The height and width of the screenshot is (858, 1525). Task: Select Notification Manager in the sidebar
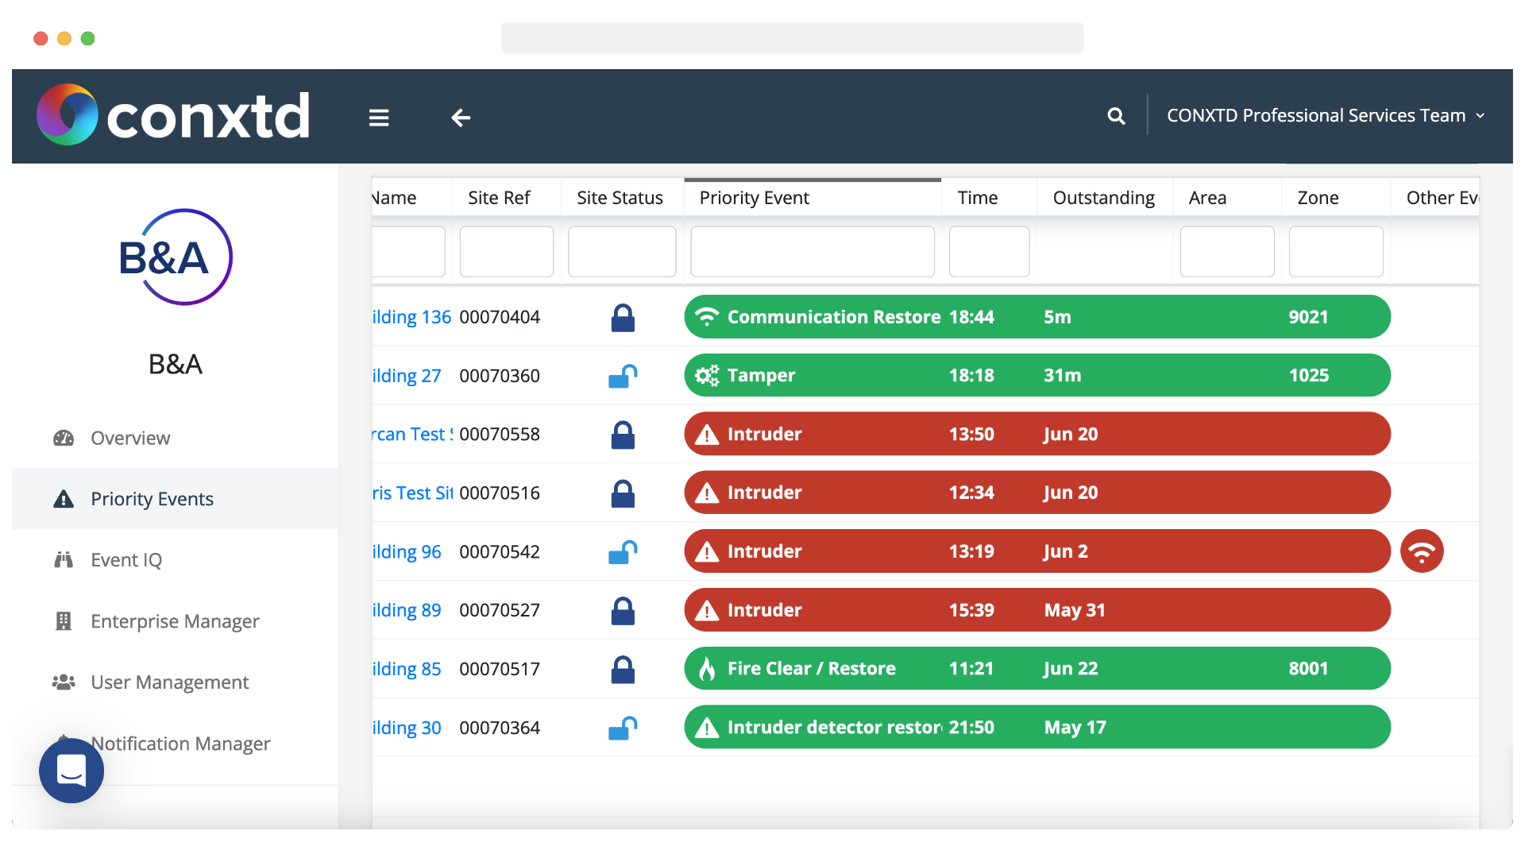tap(180, 744)
